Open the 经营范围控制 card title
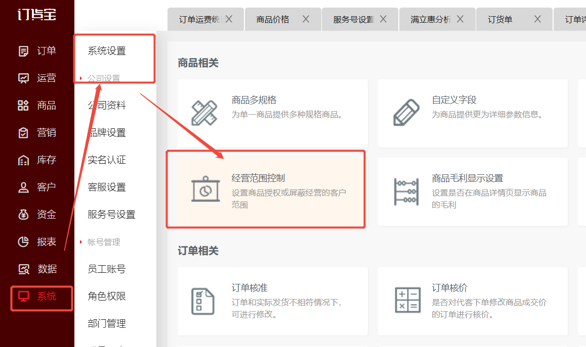The image size is (586, 347). 258,178
